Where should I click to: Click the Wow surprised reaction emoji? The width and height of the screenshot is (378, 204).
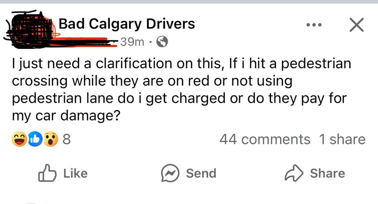(x=51, y=139)
